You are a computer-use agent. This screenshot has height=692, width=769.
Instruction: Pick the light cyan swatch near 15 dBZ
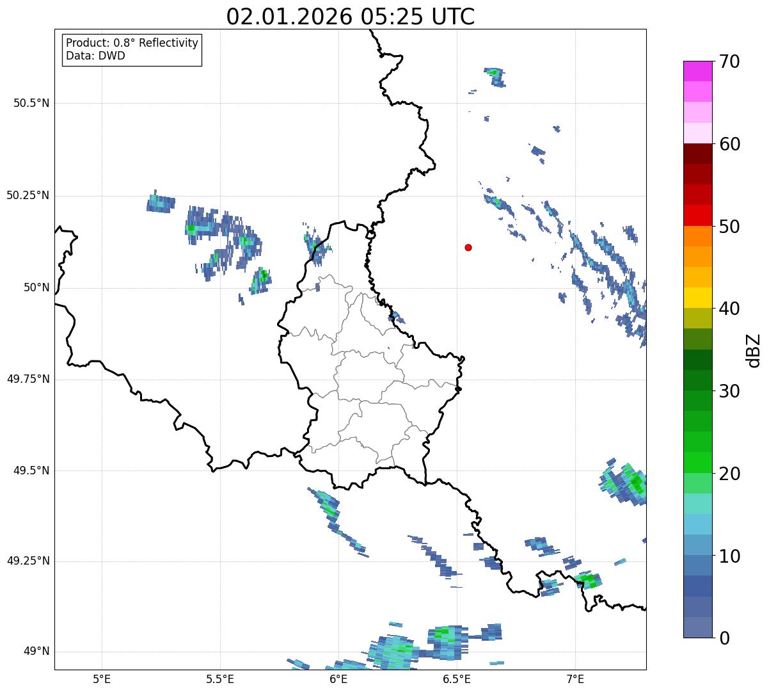(x=698, y=504)
